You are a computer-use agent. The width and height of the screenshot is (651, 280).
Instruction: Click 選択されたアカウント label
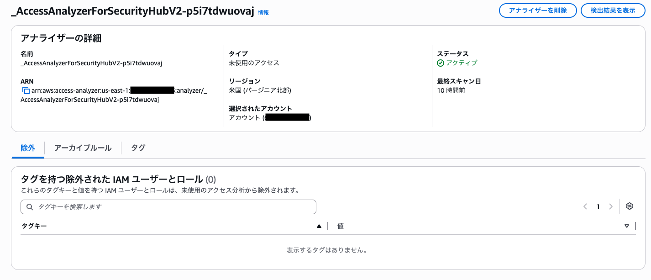(x=260, y=109)
